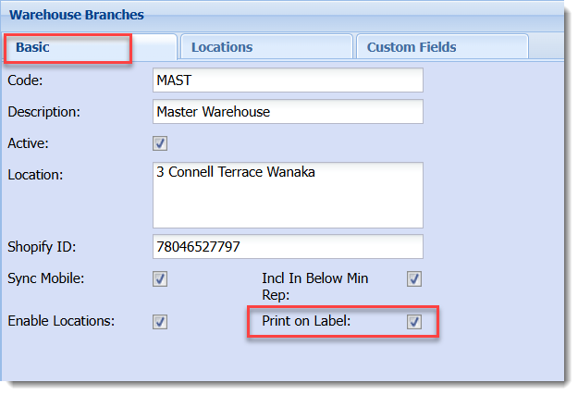Click the Code field label
Screen dimensions: 578x395
pos(26,80)
